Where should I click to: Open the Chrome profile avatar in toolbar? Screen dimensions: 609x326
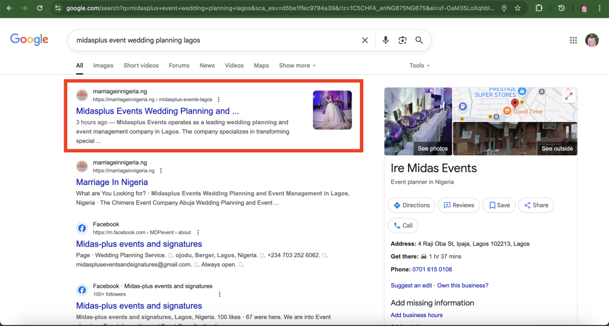coord(584,8)
